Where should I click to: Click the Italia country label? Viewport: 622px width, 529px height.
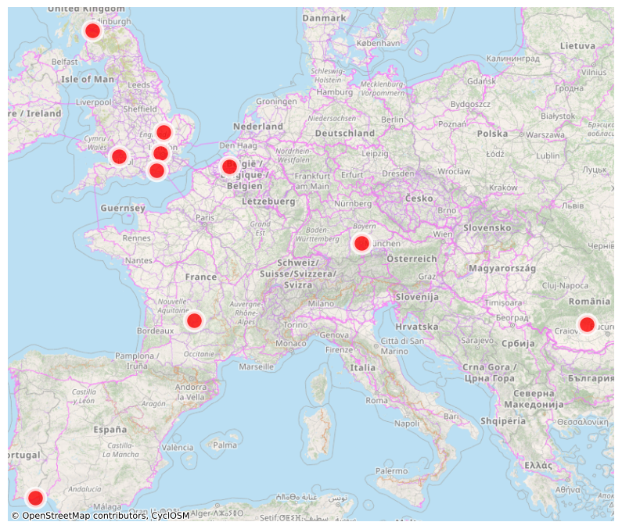coord(362,367)
